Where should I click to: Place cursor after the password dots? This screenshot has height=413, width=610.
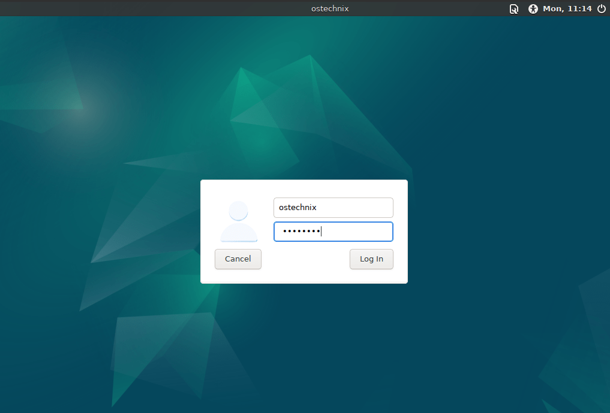(x=323, y=232)
